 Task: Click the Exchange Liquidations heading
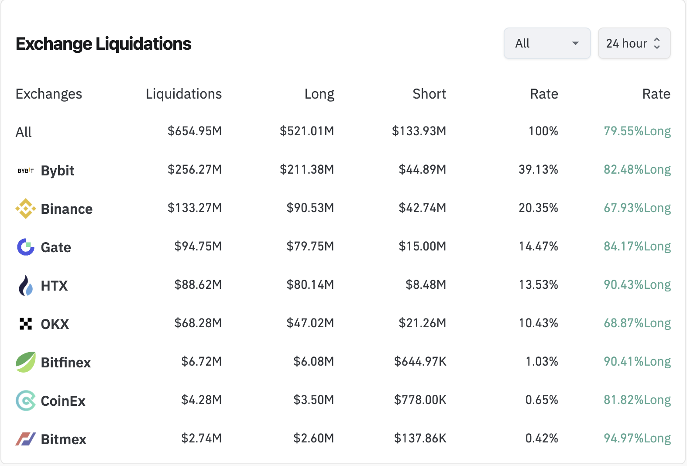(103, 44)
